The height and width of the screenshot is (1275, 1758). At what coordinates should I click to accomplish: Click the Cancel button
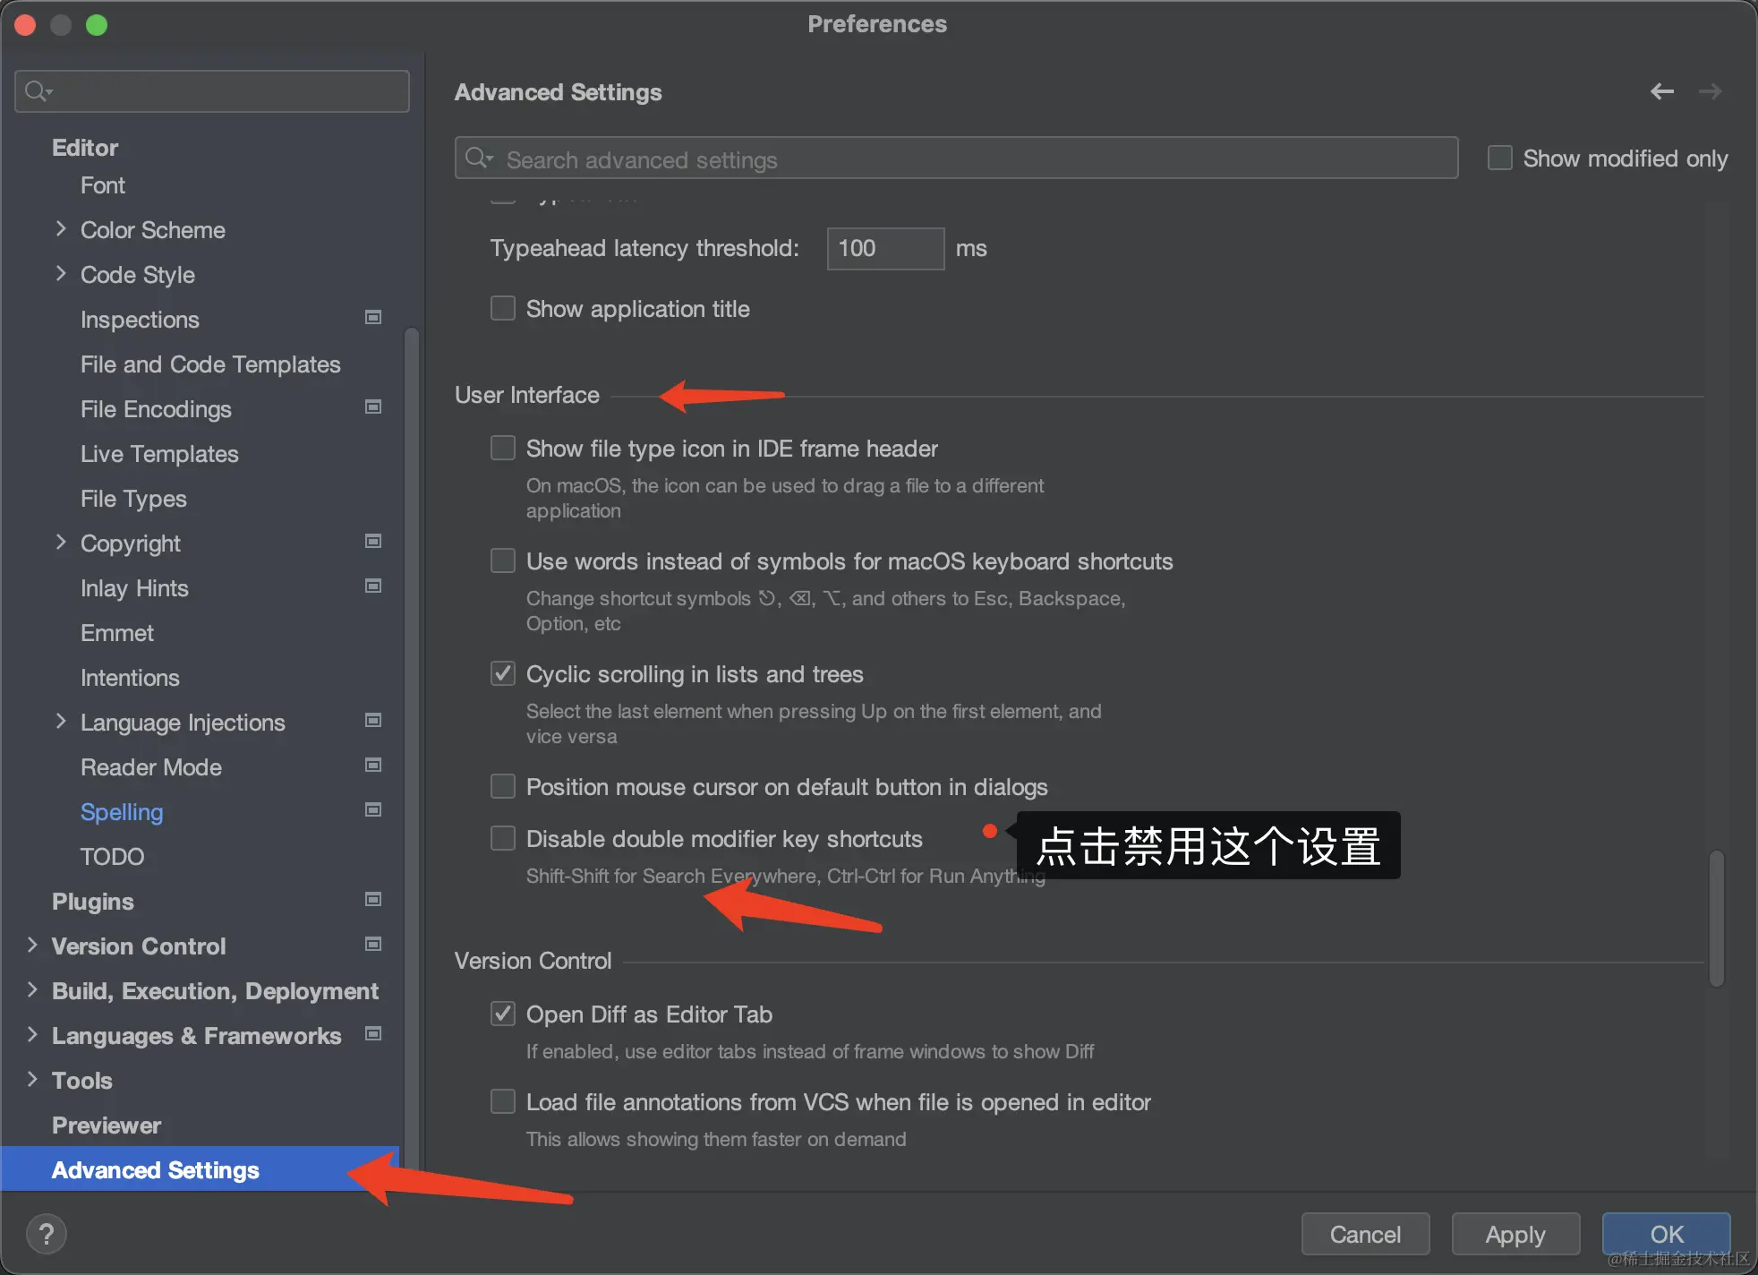[1365, 1234]
